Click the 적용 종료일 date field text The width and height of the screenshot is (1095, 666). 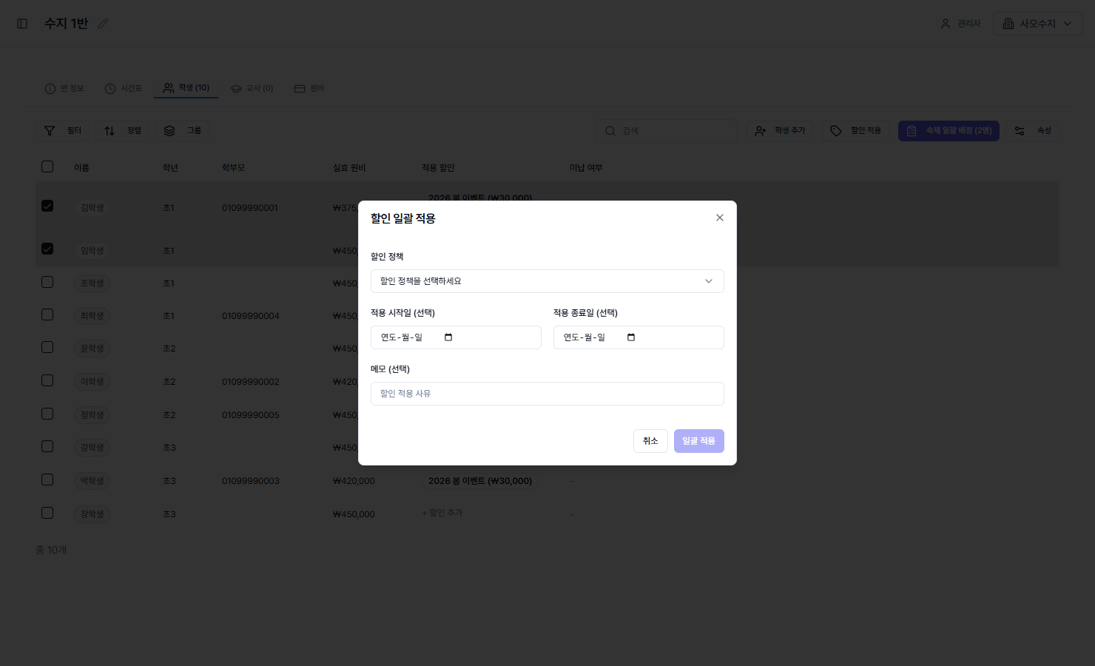[584, 337]
